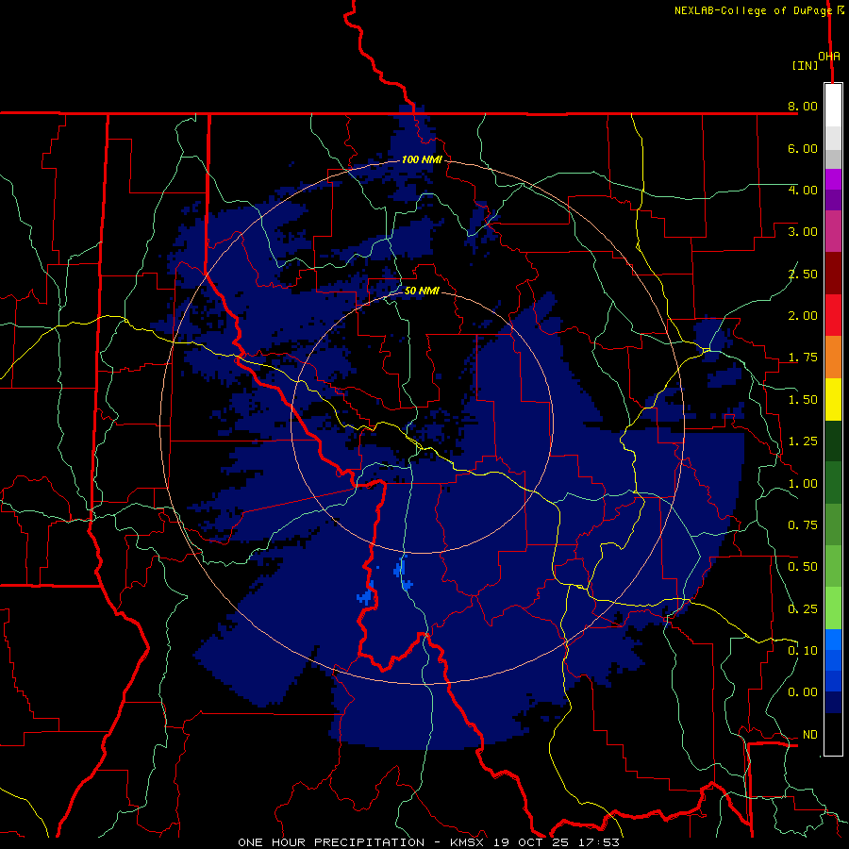Click the 2.00 legend value

coord(803,316)
